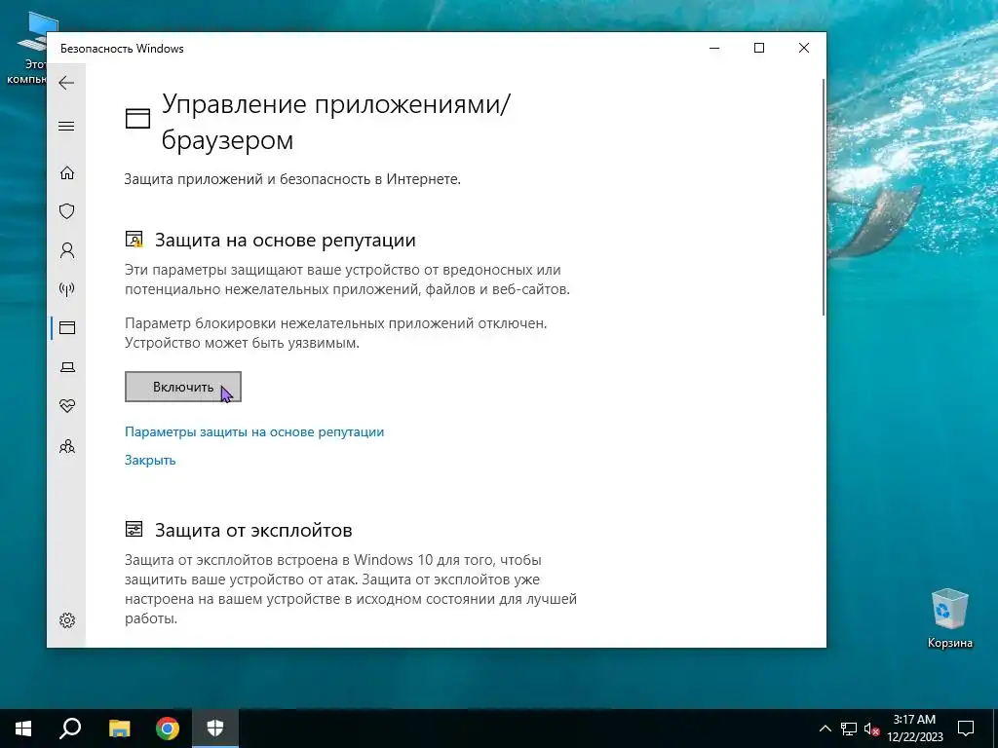Open Firewall & network protection antenna icon
The height and width of the screenshot is (748, 998).
coord(67,289)
